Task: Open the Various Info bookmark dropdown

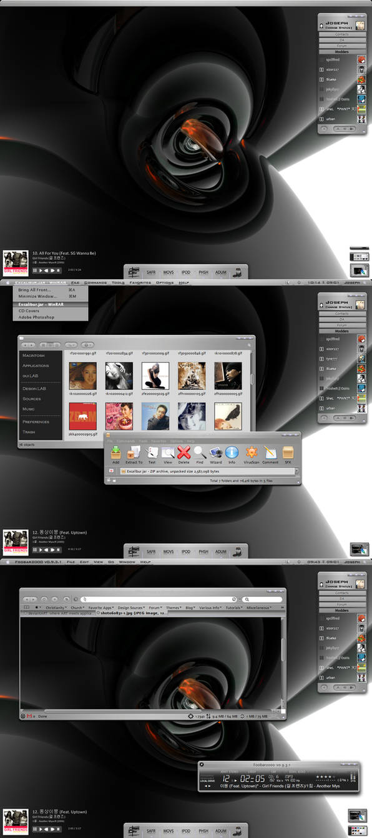Action: (x=210, y=607)
